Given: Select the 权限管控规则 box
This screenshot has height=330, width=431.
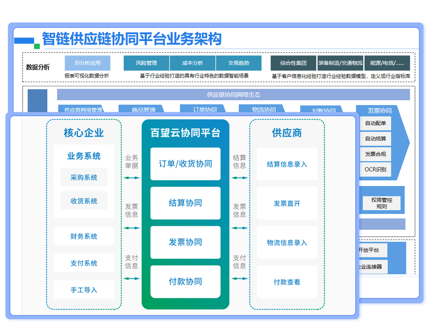Looking at the screenshot, I should (381, 203).
